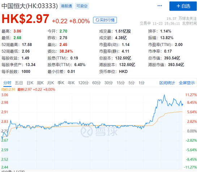Click the 昨收 value 2.75
Screen dimensions: 199x172
(63, 38)
